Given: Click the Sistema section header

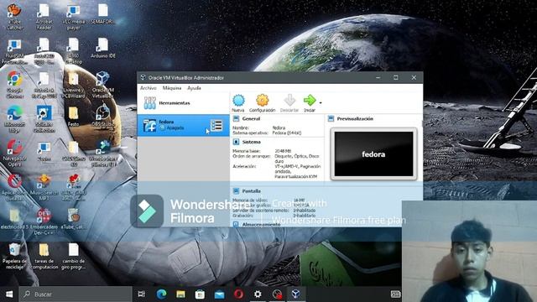Looking at the screenshot, I should point(251,142).
